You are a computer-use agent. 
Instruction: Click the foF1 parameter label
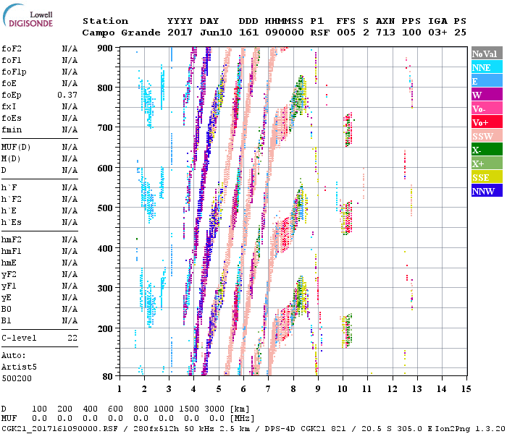click(x=12, y=60)
